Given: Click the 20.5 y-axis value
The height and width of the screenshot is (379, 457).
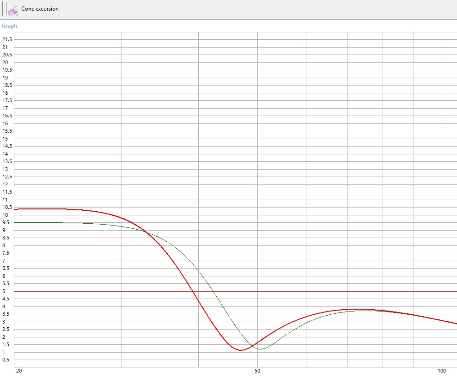Looking at the screenshot, I should pyautogui.click(x=7, y=55).
